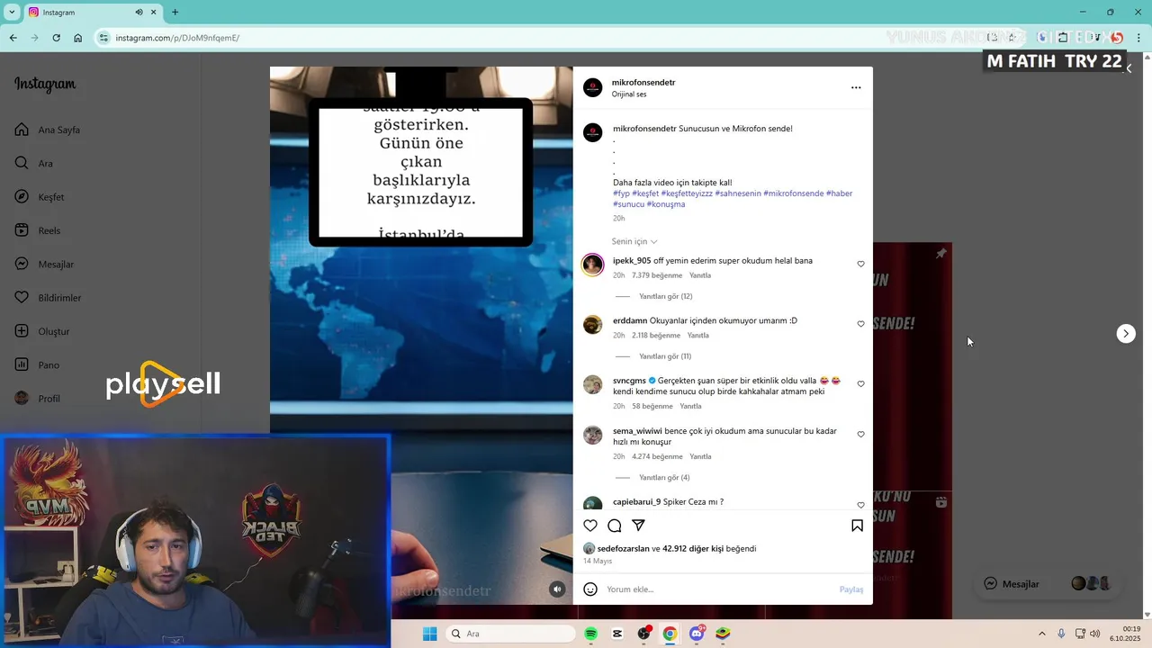Open mikrofonsendetr username in post header
This screenshot has width=1152, height=648.
click(x=643, y=83)
